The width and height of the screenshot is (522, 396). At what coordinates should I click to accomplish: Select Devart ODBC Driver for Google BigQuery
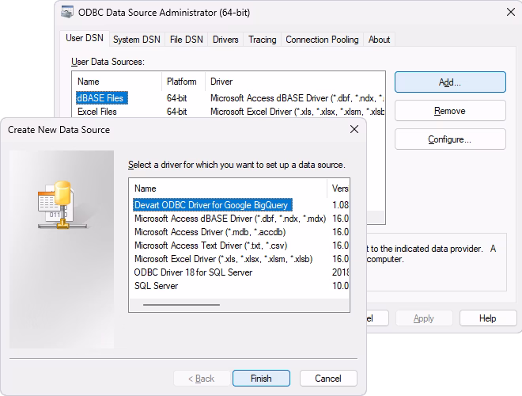pos(213,204)
